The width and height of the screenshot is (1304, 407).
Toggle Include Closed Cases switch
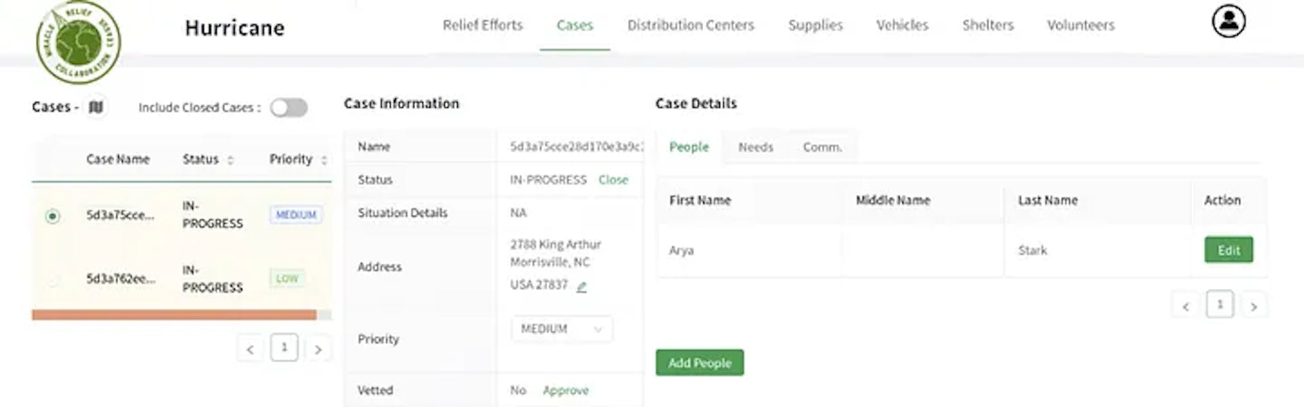pos(289,108)
